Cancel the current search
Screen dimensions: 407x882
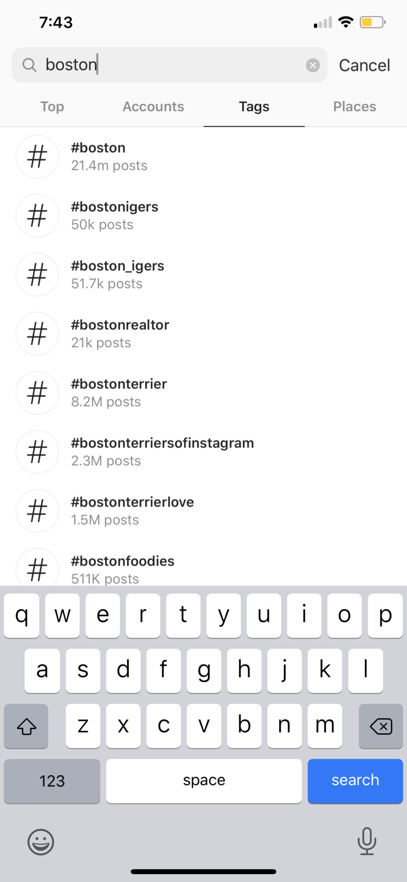click(x=364, y=64)
